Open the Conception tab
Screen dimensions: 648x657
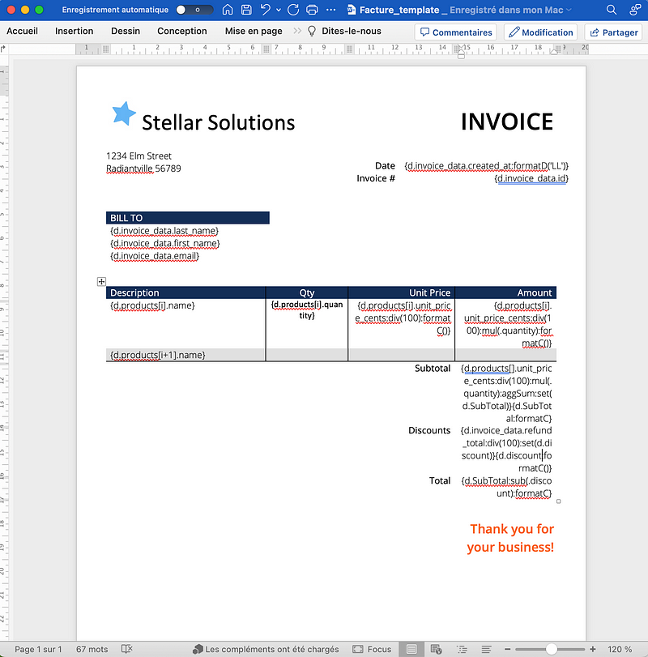pyautogui.click(x=181, y=31)
